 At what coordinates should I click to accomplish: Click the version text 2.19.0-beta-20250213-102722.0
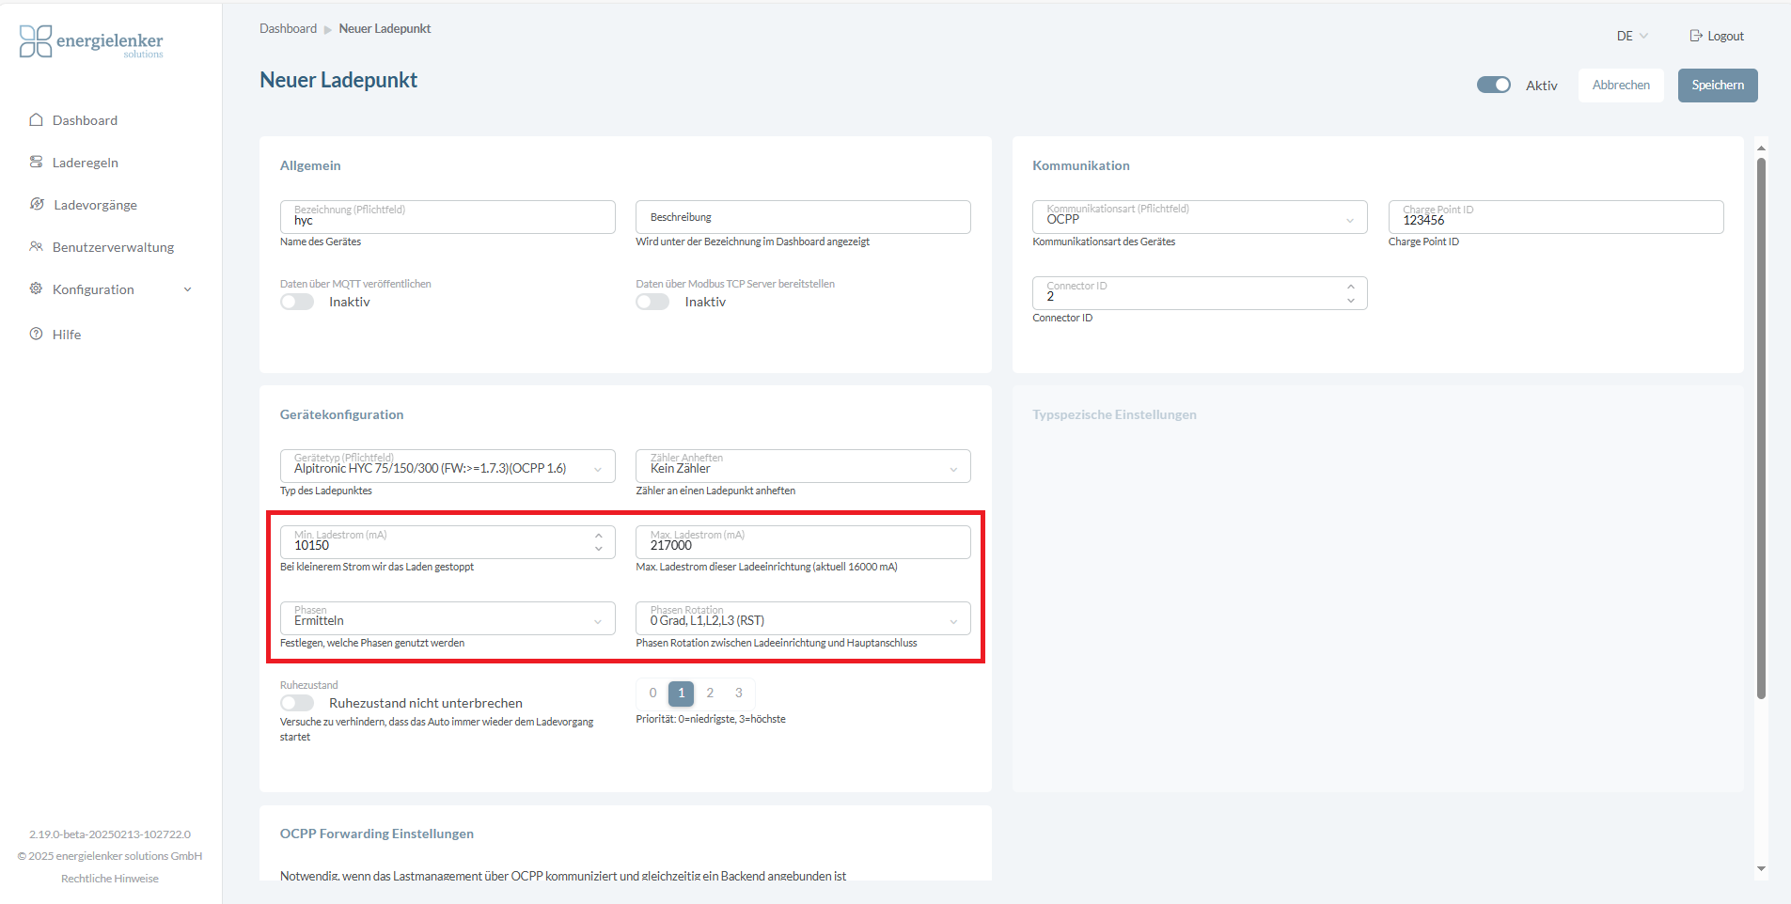point(110,834)
